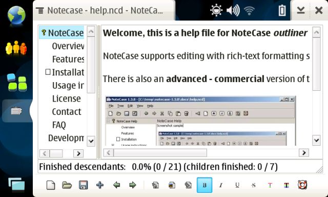Toggle Italic formatting

tap(221, 185)
